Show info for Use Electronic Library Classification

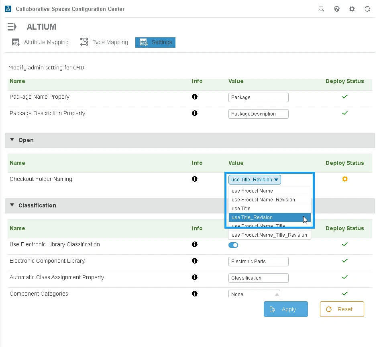pos(195,244)
